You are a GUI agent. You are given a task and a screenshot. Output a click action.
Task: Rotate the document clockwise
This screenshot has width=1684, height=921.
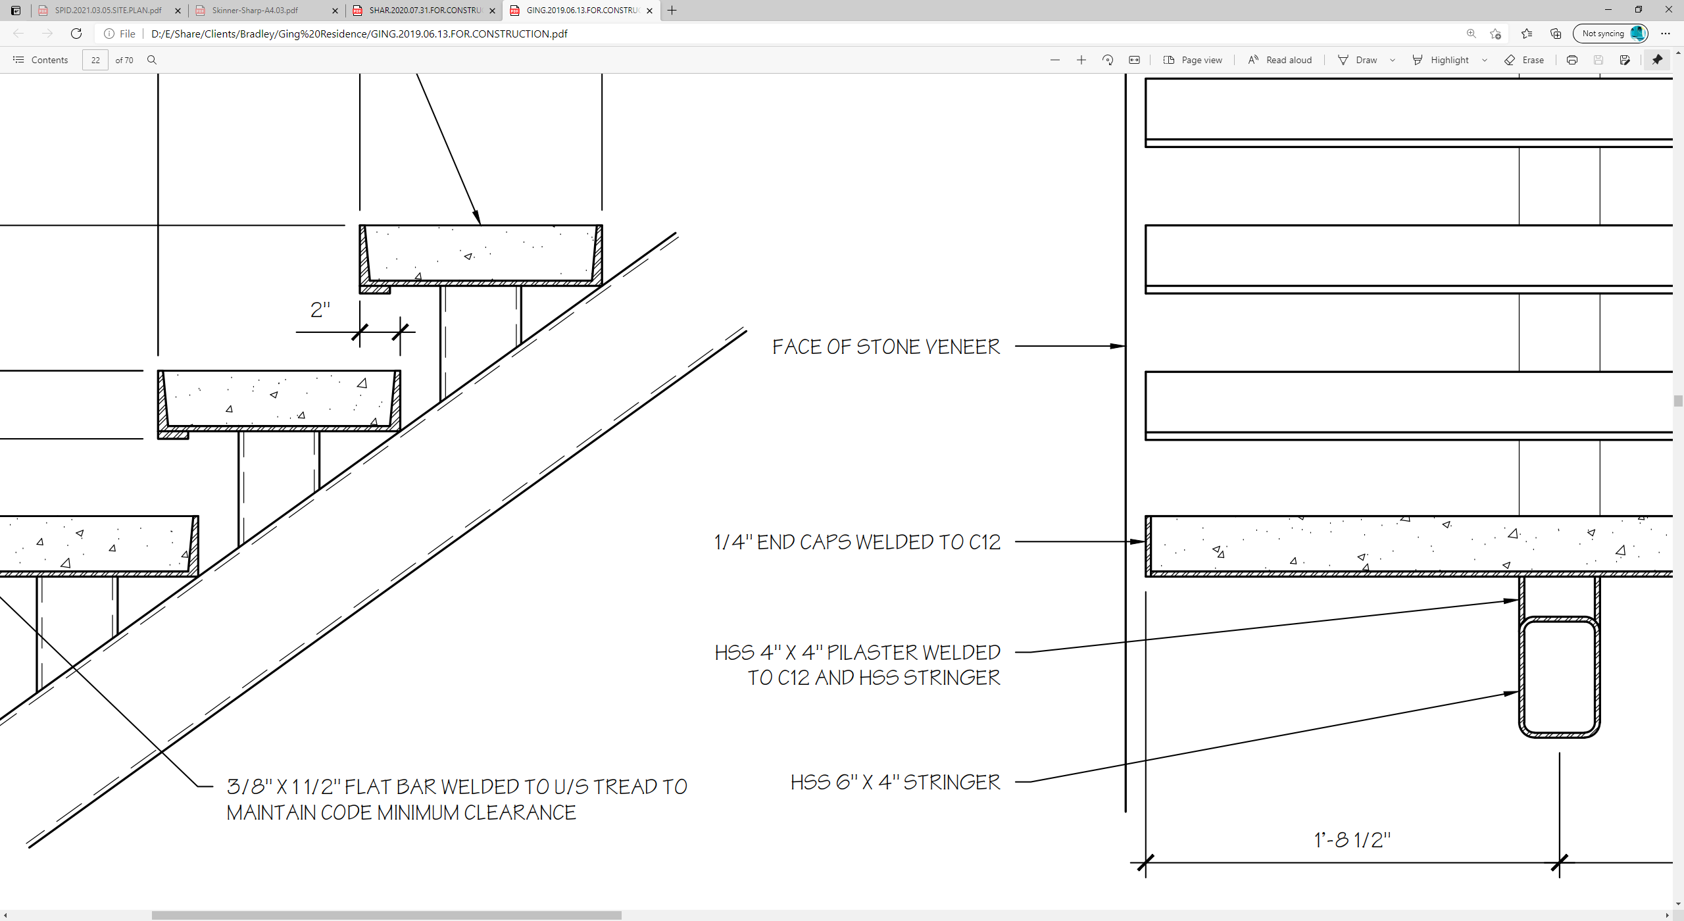coord(1107,60)
